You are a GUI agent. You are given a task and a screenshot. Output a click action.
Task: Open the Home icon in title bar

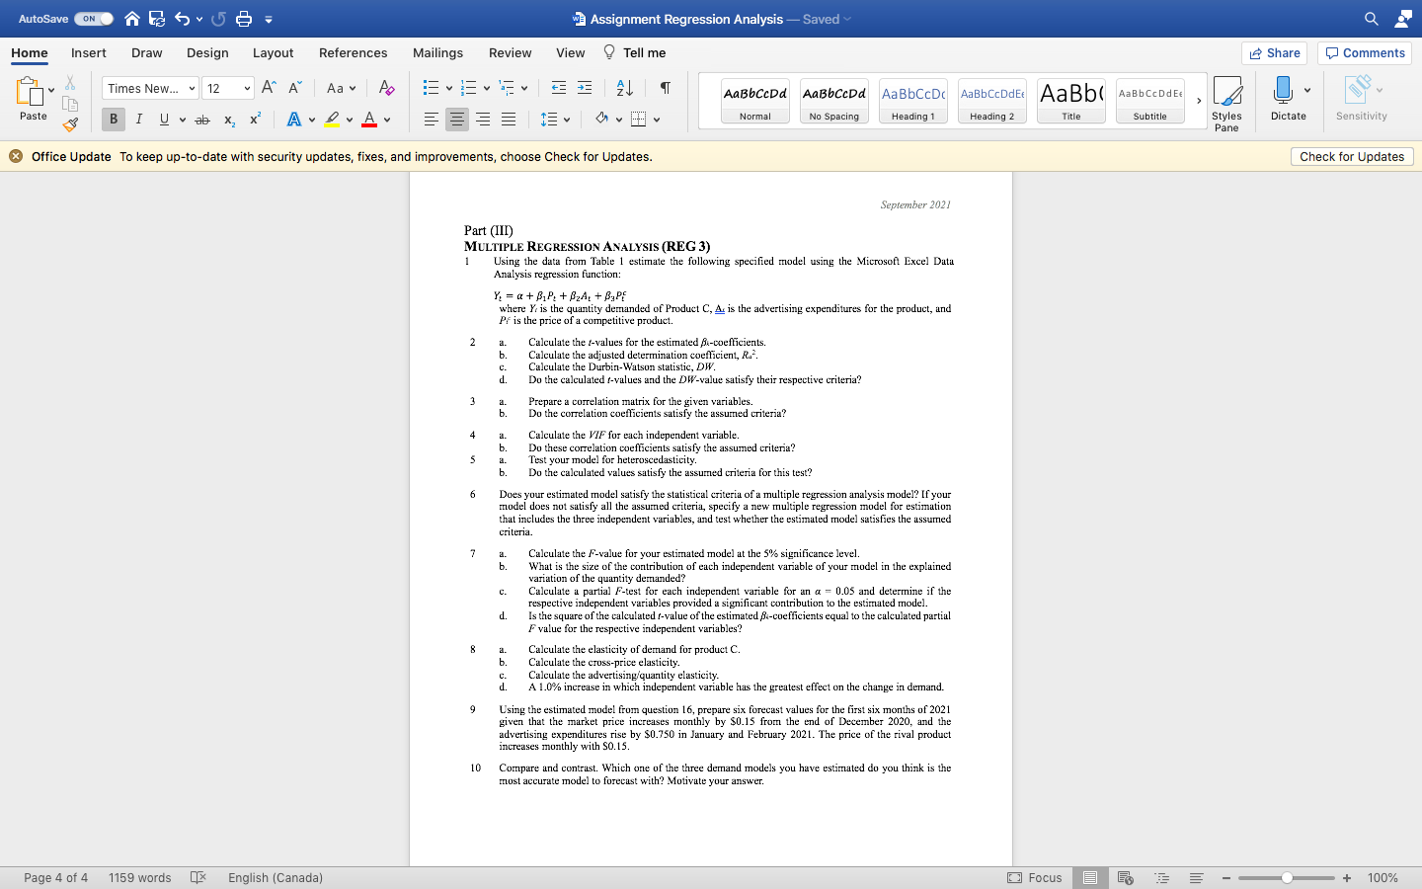131,19
